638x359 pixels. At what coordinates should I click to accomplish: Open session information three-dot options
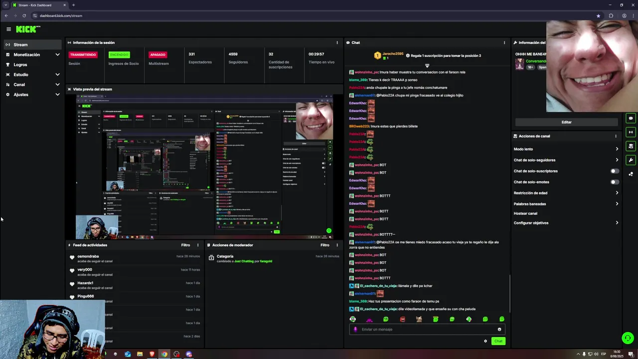point(337,43)
